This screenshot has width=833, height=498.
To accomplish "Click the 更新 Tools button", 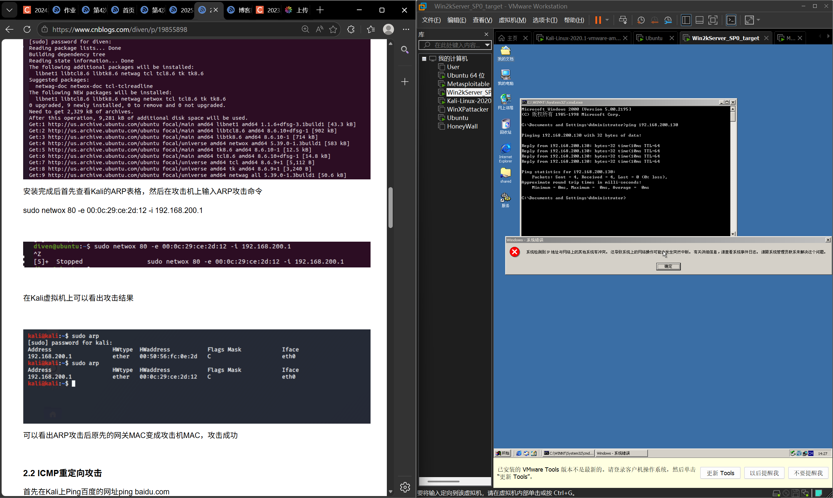I will pyautogui.click(x=720, y=473).
